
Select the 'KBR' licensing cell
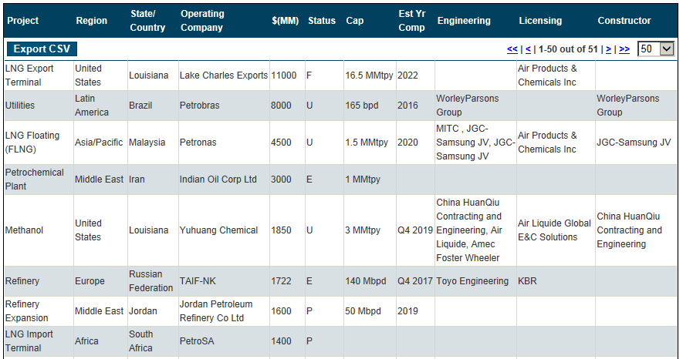point(556,280)
